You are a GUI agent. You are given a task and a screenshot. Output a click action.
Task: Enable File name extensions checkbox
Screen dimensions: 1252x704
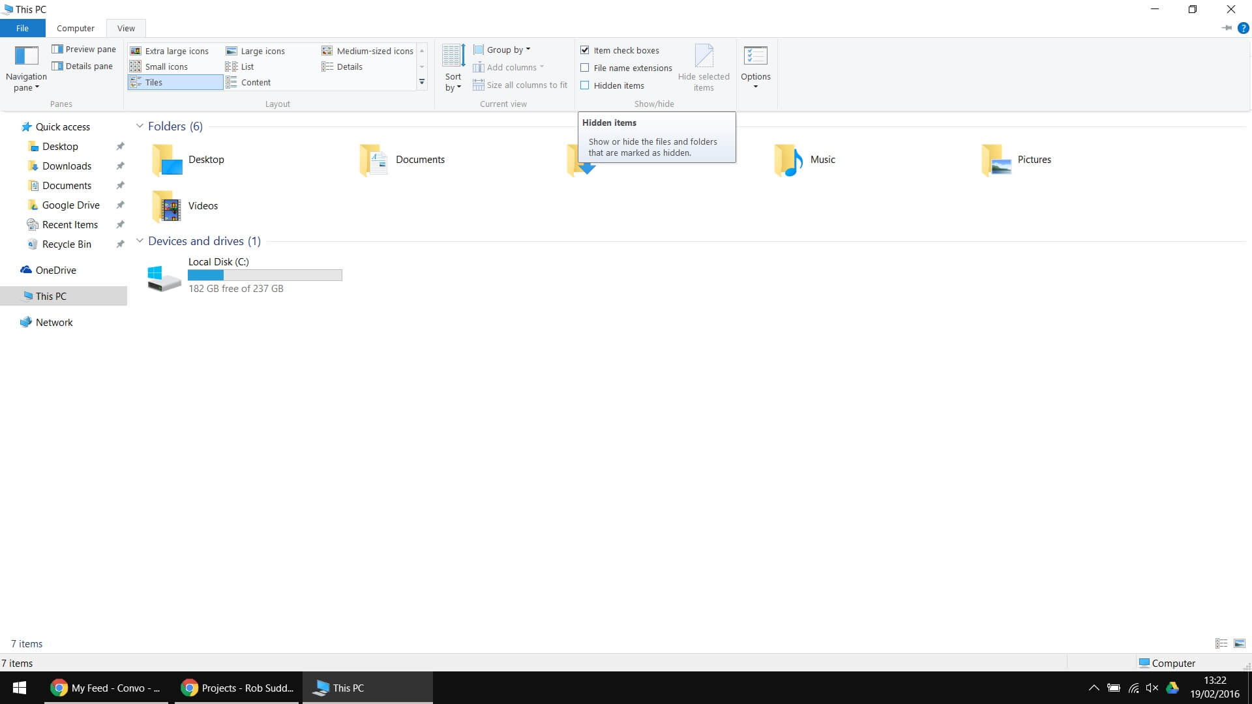585,68
